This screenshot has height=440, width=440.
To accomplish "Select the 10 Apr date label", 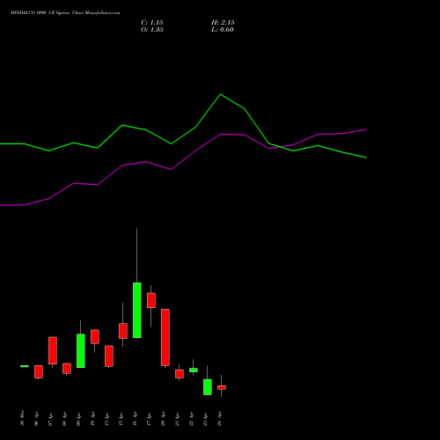I will [92, 419].
